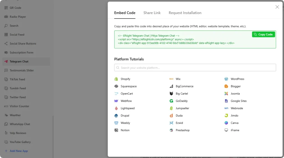Click the Blogger orange icon
This screenshot has width=284, height=158.
pos(226,86)
